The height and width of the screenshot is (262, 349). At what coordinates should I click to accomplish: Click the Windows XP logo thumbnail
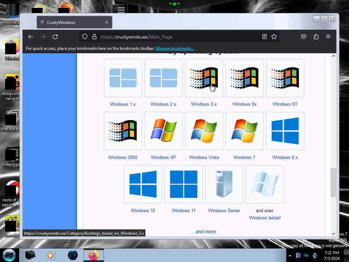click(164, 131)
